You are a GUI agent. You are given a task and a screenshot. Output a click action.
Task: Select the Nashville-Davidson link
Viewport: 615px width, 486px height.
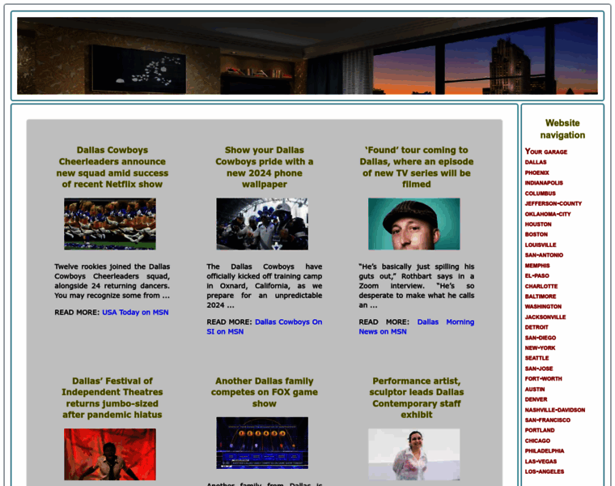pyautogui.click(x=555, y=410)
